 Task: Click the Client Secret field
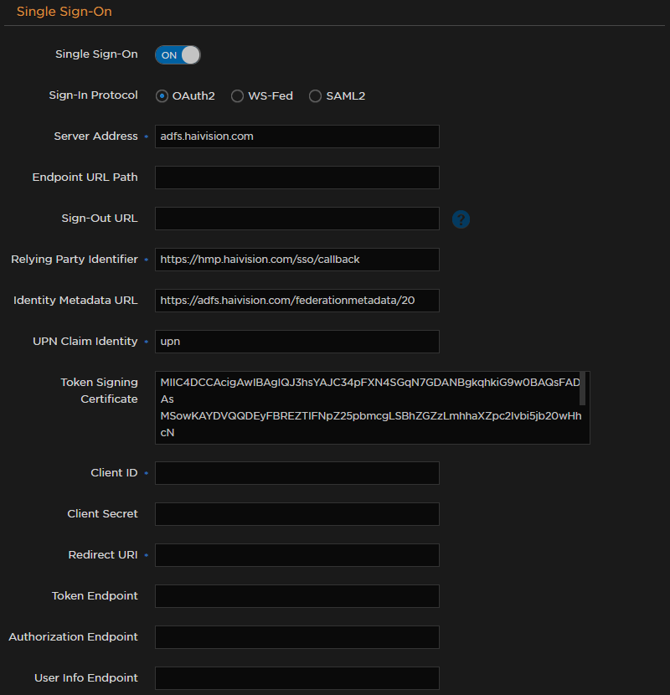pos(296,513)
